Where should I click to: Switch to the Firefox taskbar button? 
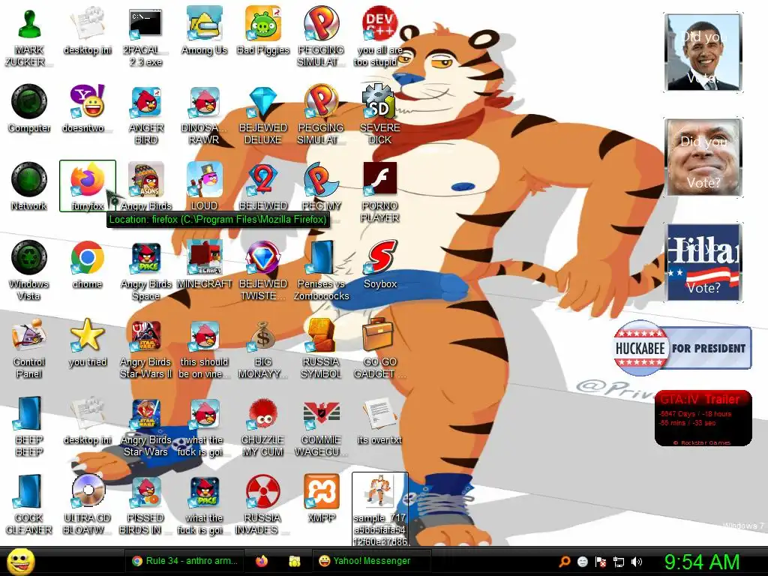tap(262, 561)
